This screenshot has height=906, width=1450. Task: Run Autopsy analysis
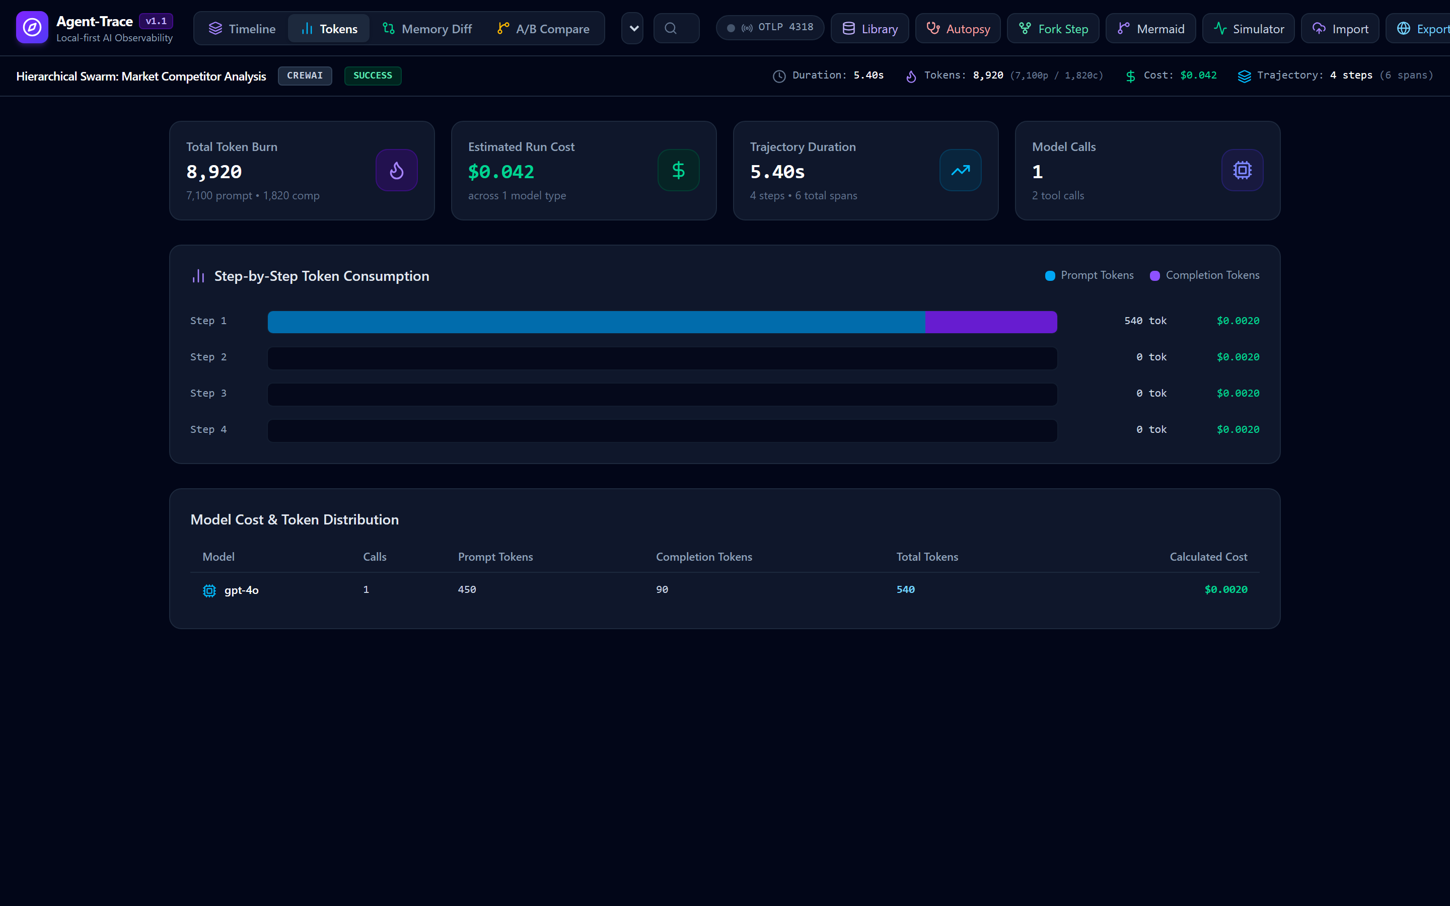pos(958,29)
